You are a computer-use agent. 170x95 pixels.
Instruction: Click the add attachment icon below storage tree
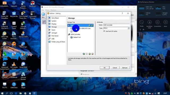90,54
